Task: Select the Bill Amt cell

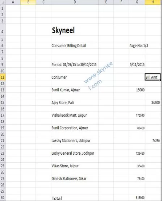Action: (152, 77)
